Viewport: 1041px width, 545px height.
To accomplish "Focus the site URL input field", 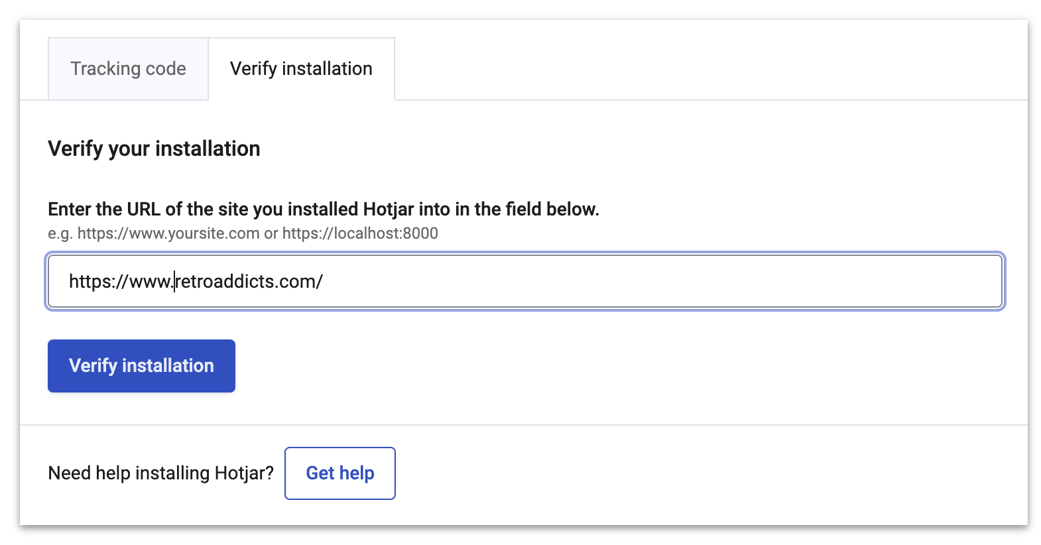I will tap(524, 282).
